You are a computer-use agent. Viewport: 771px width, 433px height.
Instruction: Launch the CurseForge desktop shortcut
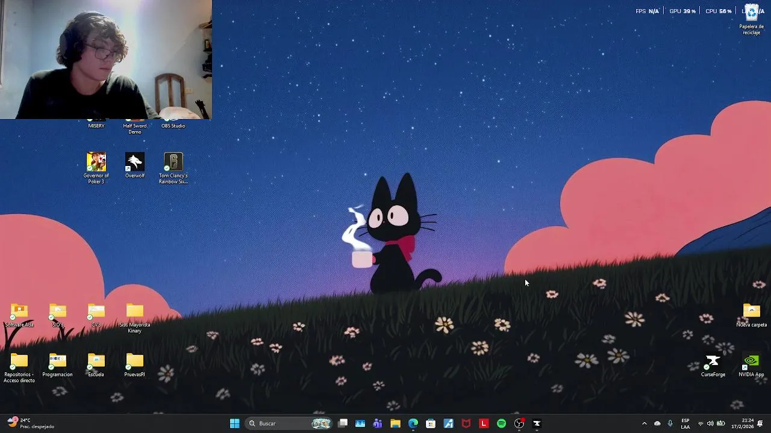coord(713,366)
